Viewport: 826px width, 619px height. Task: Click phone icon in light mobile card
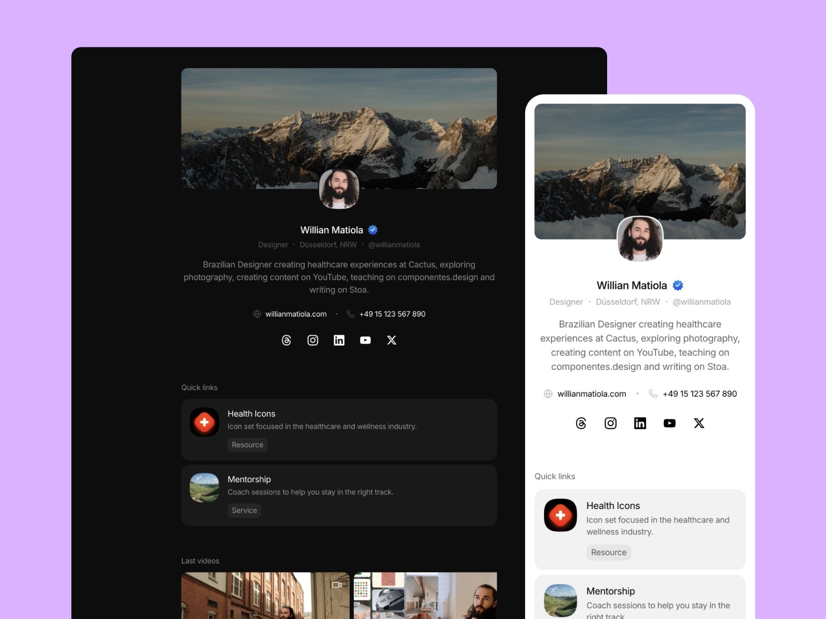tap(653, 394)
